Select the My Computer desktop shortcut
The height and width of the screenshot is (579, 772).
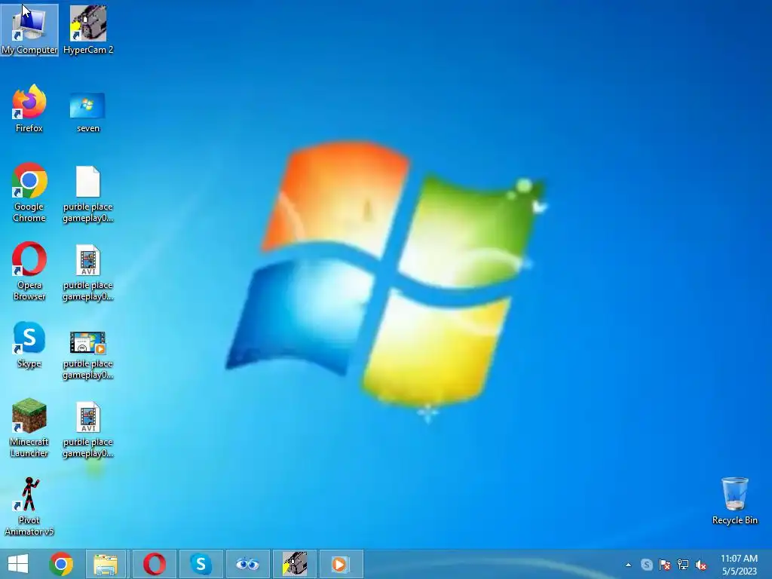tap(29, 29)
